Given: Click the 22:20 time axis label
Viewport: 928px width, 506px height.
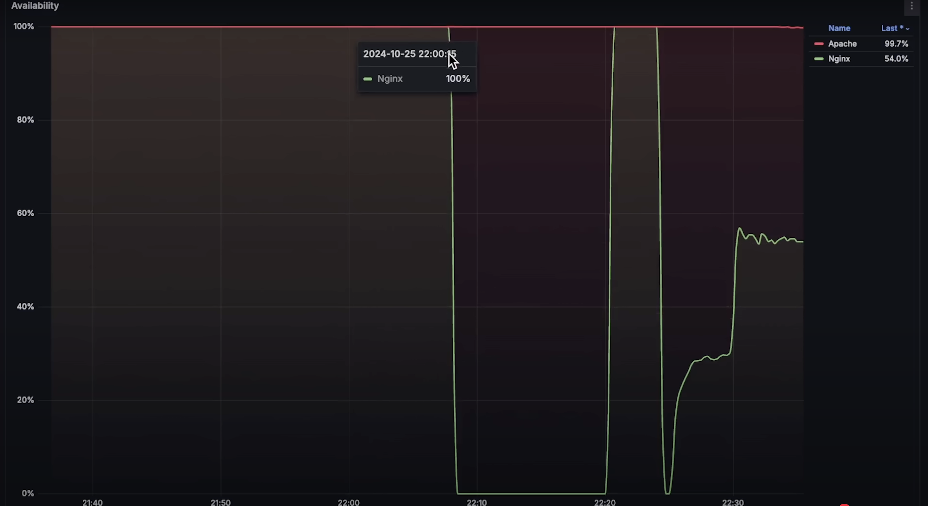Looking at the screenshot, I should 605,502.
